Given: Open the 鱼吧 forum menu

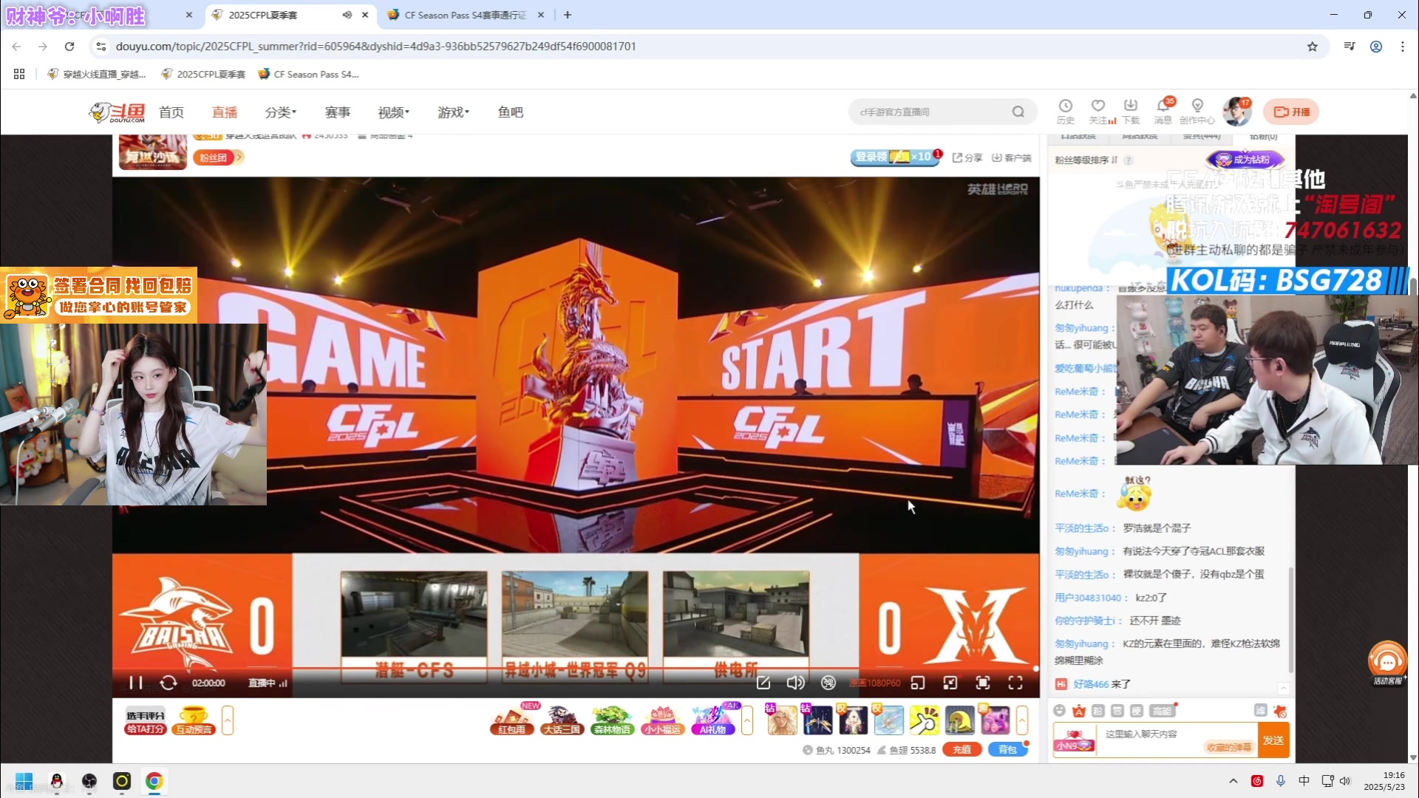Looking at the screenshot, I should click(x=511, y=112).
